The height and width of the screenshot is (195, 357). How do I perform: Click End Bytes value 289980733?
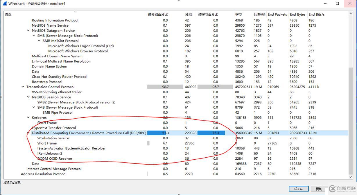pos(298,133)
